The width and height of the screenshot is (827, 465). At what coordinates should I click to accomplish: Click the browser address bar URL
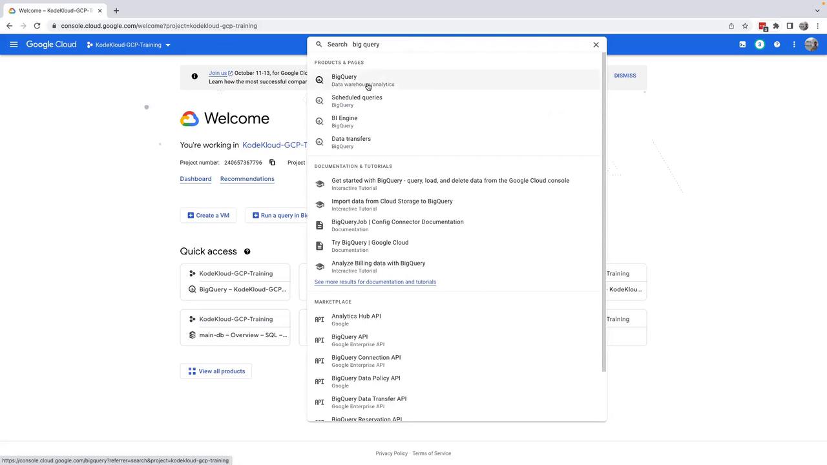click(159, 26)
